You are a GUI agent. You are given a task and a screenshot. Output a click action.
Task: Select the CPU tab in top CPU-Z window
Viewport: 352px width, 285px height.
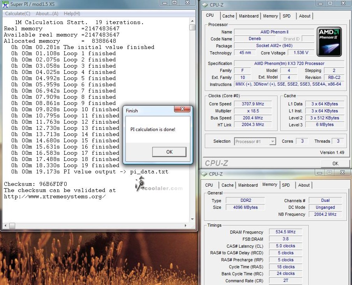pyautogui.click(x=210, y=16)
